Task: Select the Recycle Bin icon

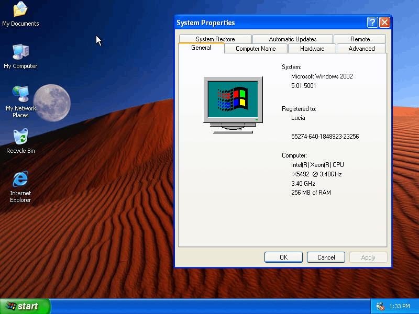Action: (20, 141)
